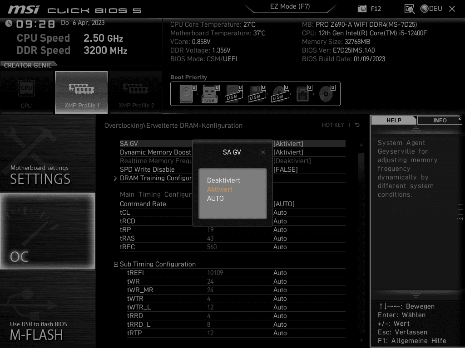465x348 pixels.
Task: Edit the tCL Auto value field
Action: click(280, 213)
